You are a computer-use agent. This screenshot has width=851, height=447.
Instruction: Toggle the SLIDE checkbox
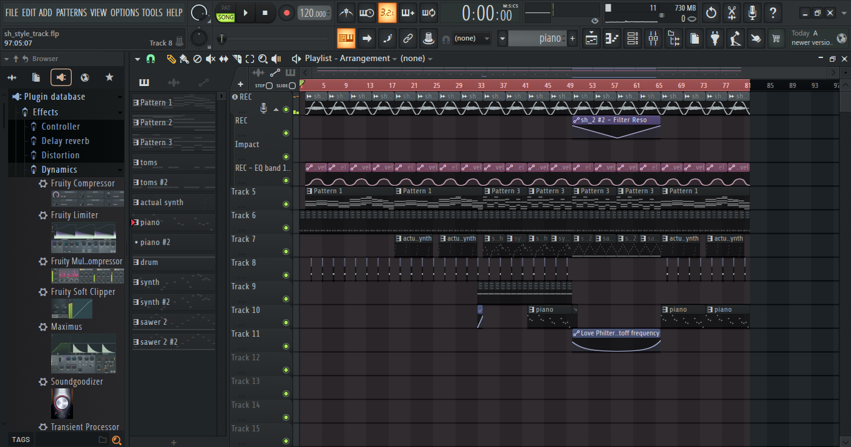coord(292,85)
